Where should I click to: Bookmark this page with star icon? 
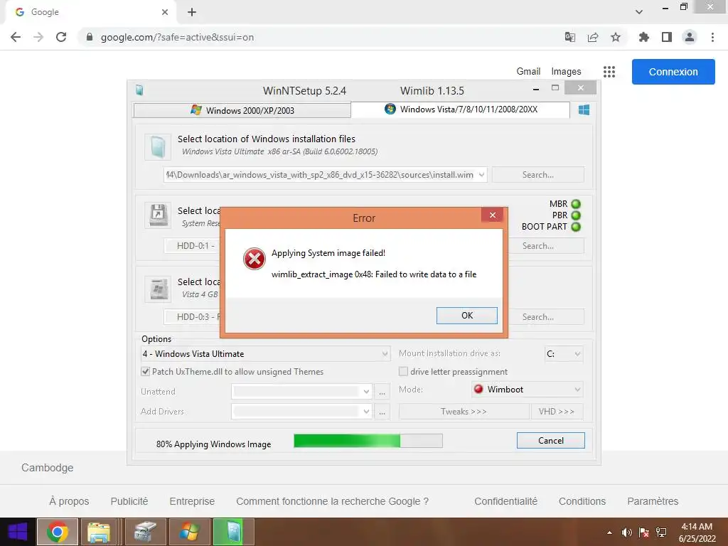616,37
